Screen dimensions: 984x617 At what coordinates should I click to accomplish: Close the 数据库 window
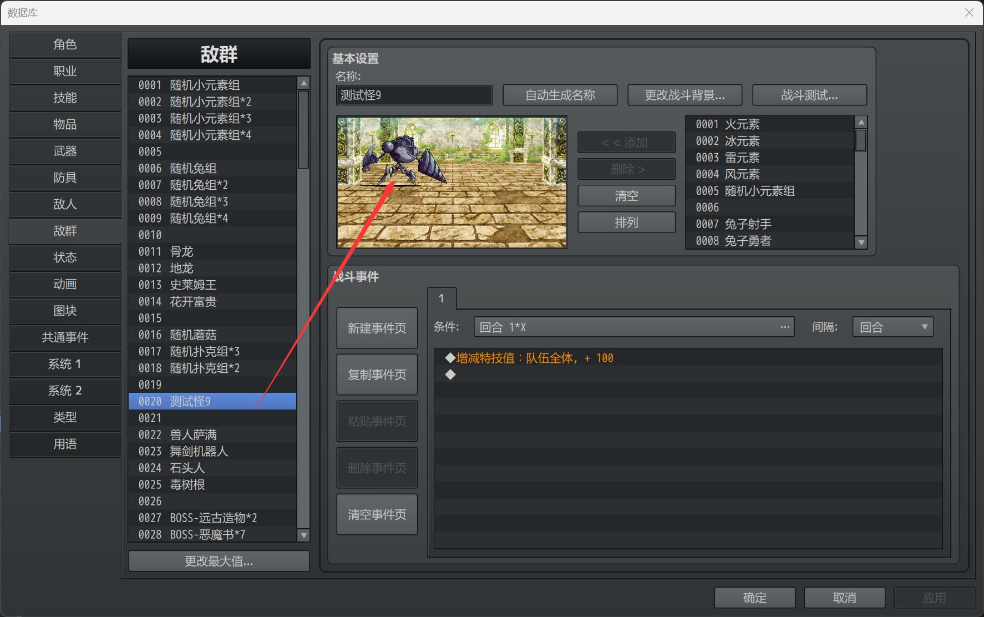tap(969, 12)
